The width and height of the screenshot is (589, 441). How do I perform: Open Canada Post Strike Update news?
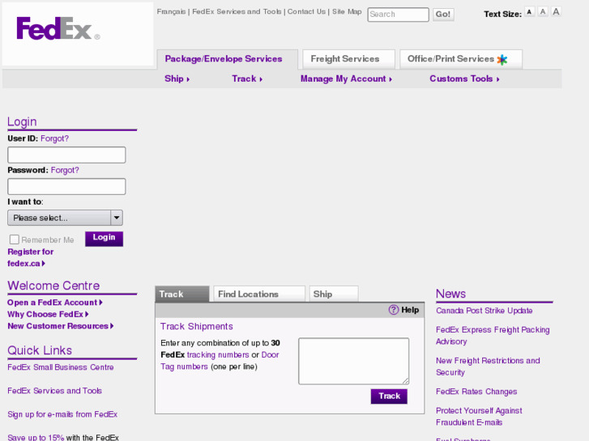pos(484,311)
